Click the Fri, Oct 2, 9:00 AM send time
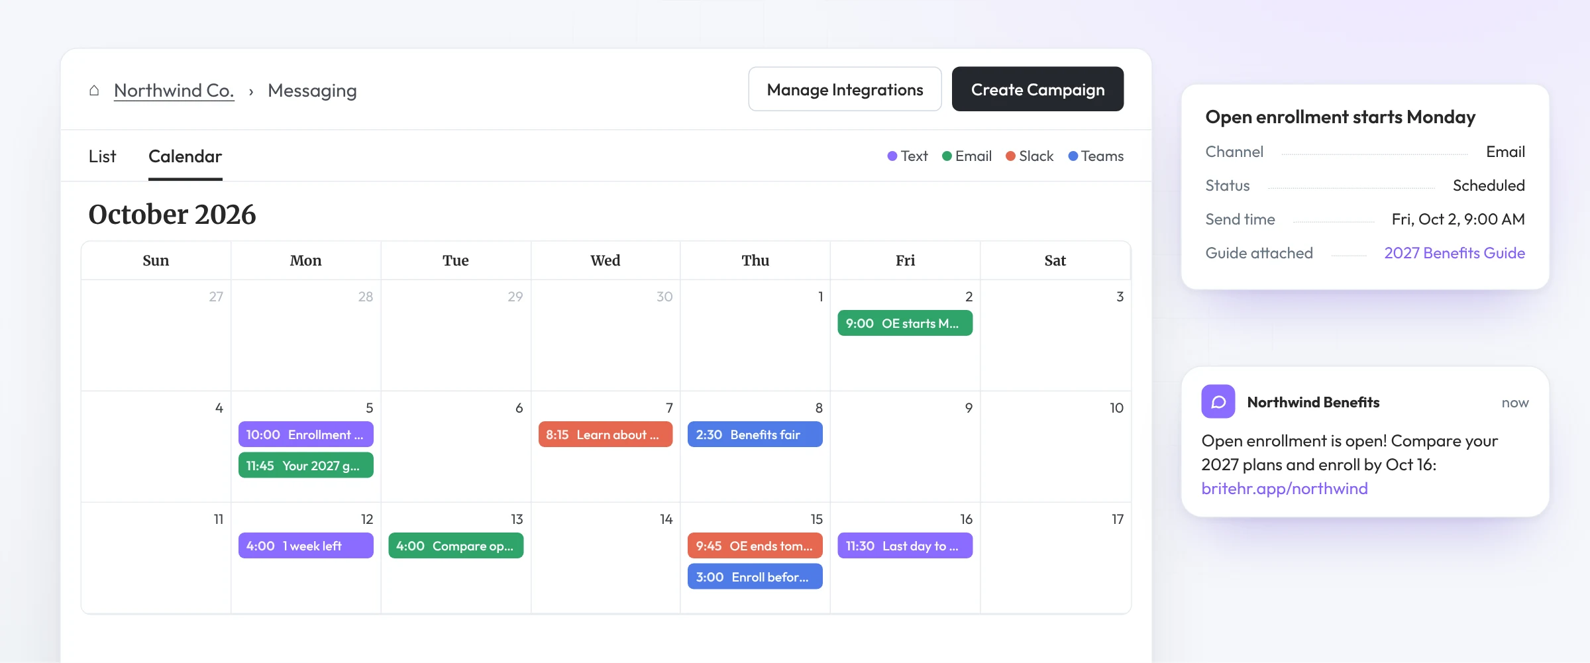The height and width of the screenshot is (663, 1590). click(x=1458, y=219)
